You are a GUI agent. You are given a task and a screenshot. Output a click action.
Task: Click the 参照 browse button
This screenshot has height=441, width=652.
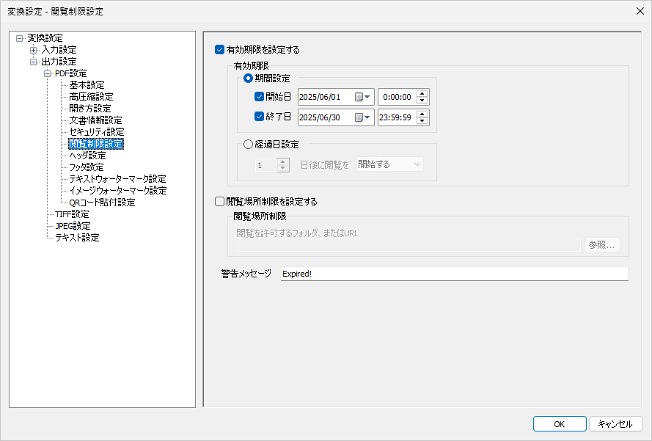pos(601,244)
